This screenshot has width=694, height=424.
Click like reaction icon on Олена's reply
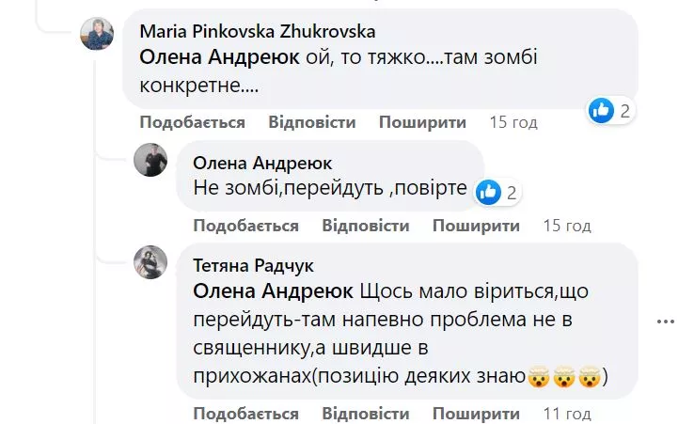tap(488, 193)
